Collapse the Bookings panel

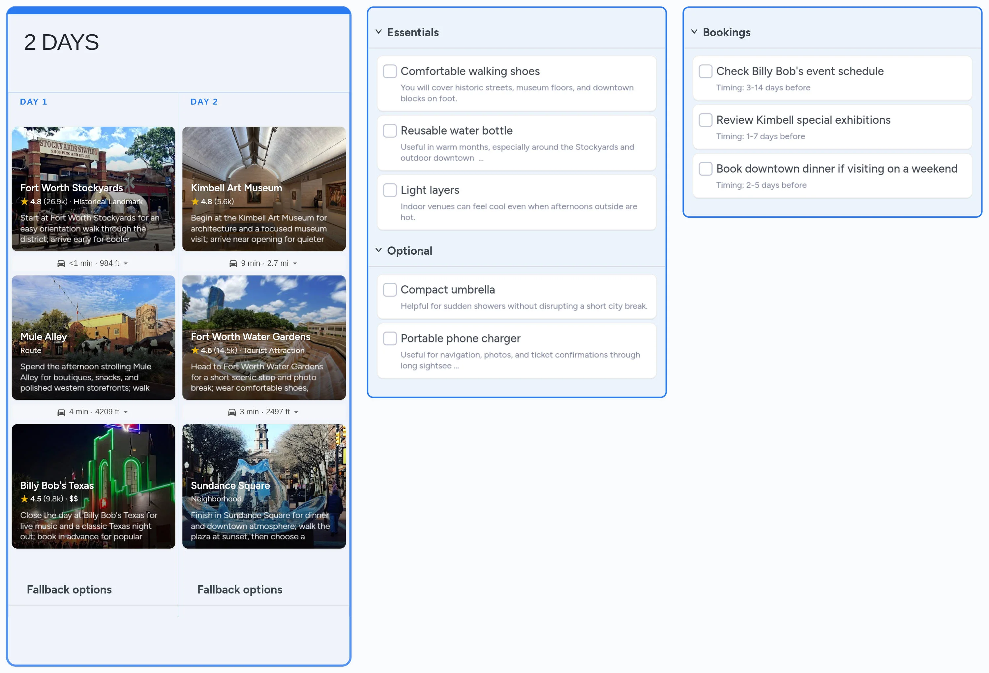point(694,32)
